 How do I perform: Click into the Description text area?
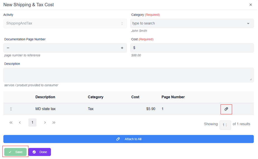pos(129,75)
